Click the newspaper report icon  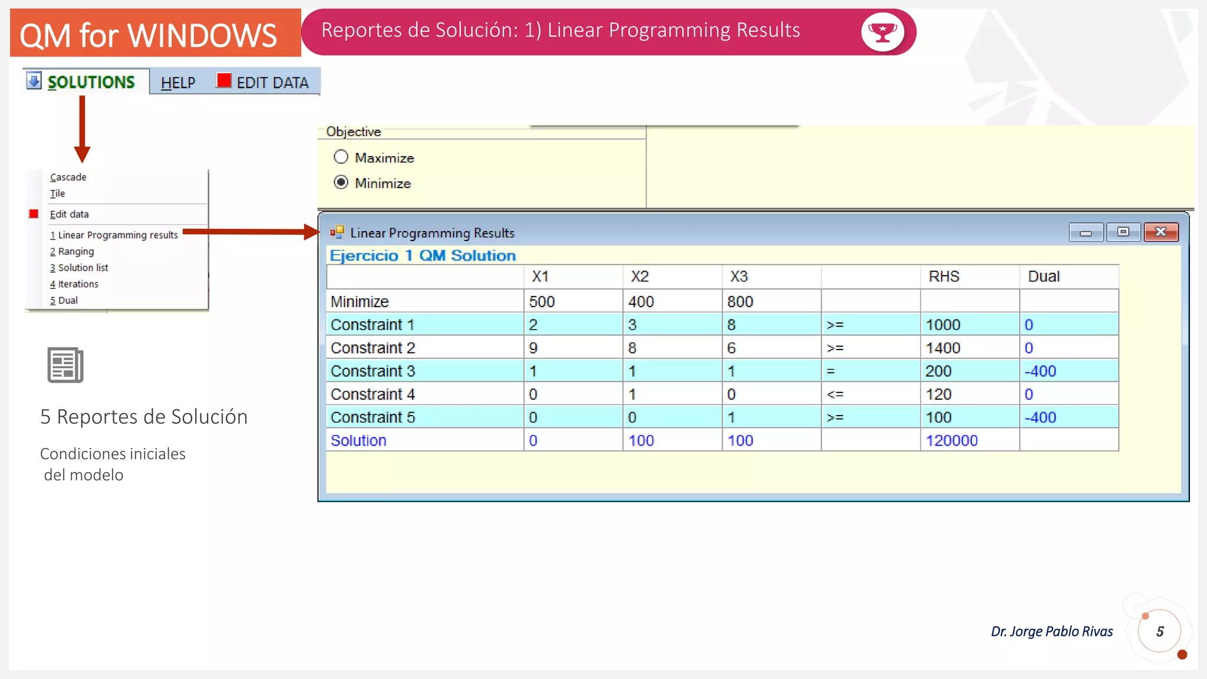(65, 365)
